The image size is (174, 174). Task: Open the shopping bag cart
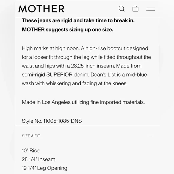(135, 9)
